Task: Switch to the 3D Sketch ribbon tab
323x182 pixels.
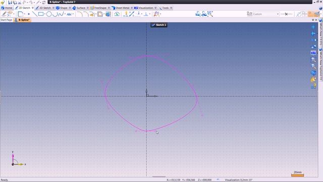Action: (x=43, y=8)
